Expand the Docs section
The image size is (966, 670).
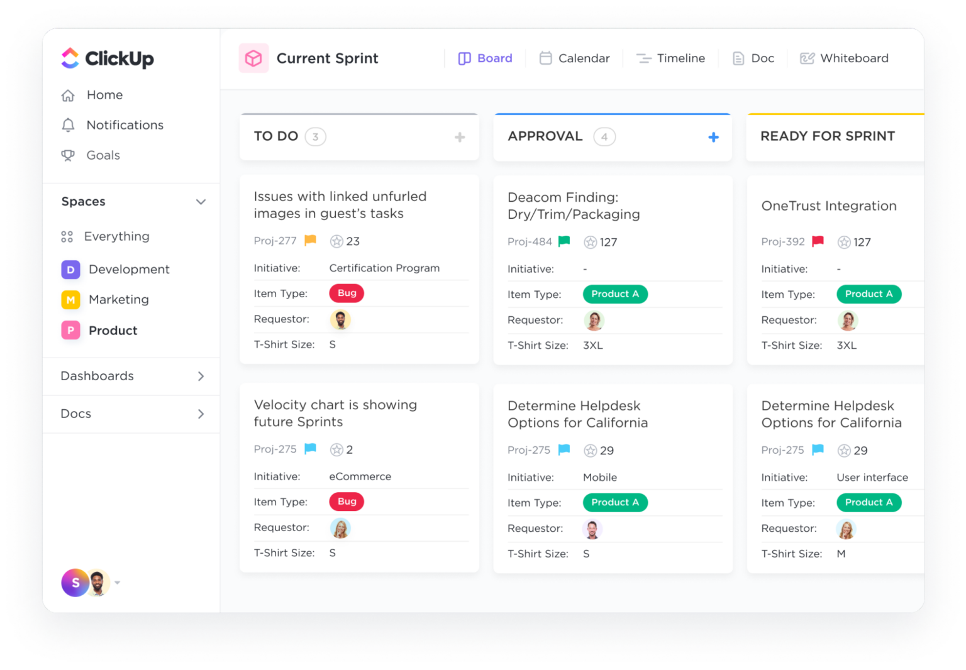[x=201, y=414]
